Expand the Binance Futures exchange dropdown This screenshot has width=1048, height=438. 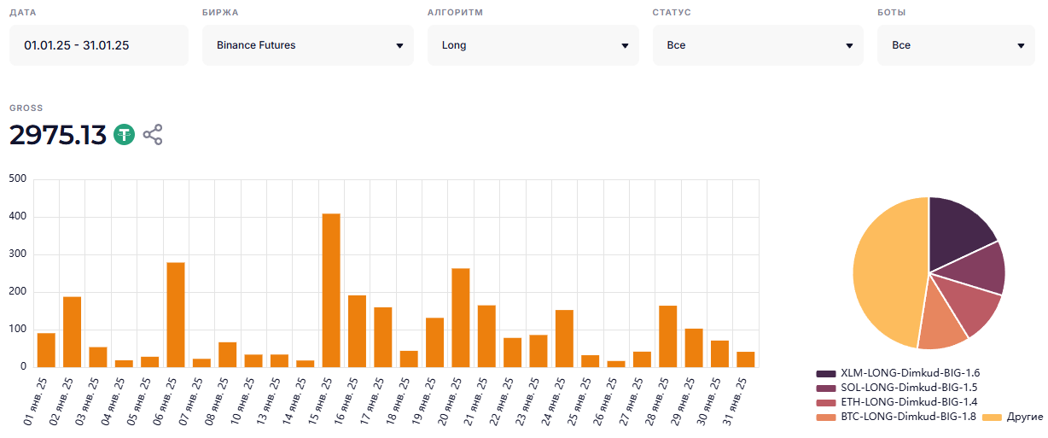[x=307, y=45]
